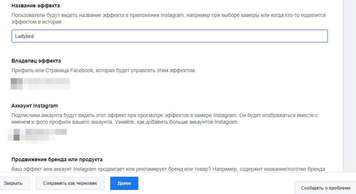356x194 pixels.
Task: Open link about adding more Instagram accounts
Action: point(177,122)
